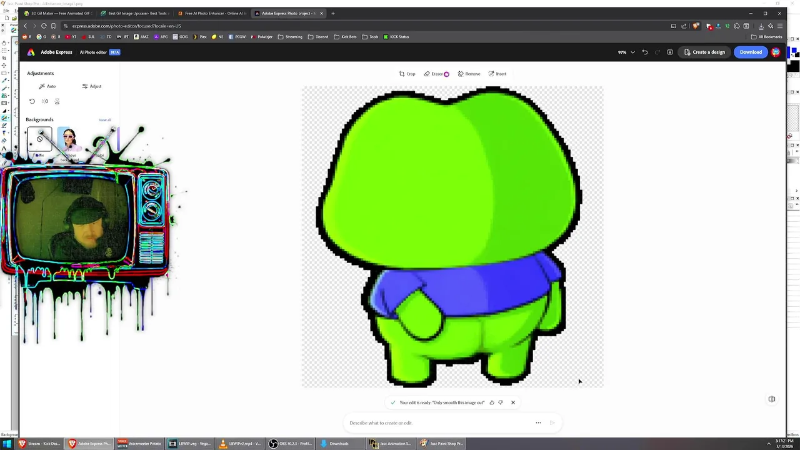
Task: Click the rotate icon under Adjustments
Action: (x=32, y=101)
